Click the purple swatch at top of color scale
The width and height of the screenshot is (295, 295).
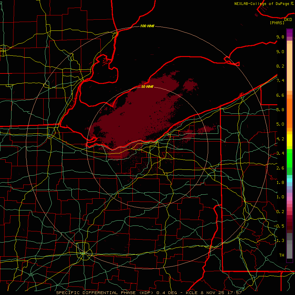[x=289, y=33]
